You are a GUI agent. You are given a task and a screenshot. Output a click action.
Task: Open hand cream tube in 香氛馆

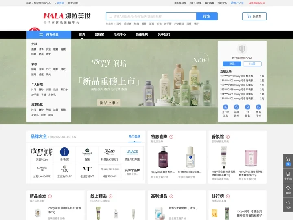(224, 157)
